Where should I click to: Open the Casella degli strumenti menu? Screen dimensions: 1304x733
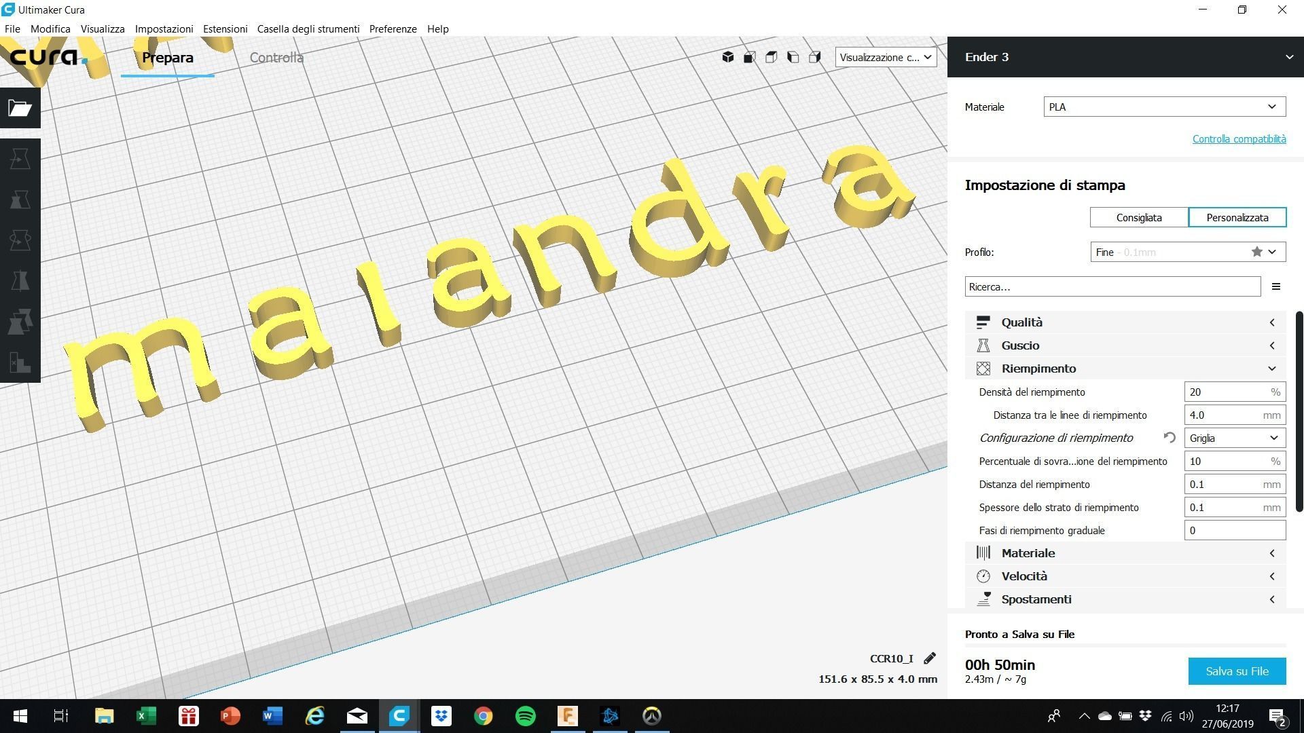[308, 29]
